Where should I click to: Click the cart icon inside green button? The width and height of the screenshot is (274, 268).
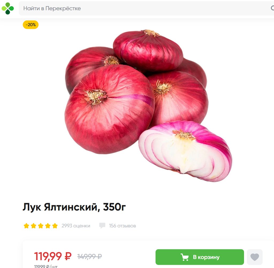(185, 257)
